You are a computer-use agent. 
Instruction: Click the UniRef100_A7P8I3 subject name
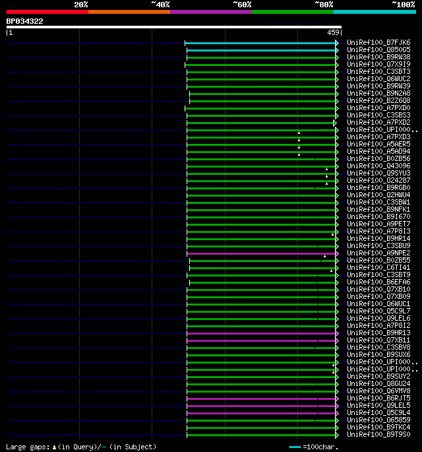click(x=378, y=232)
